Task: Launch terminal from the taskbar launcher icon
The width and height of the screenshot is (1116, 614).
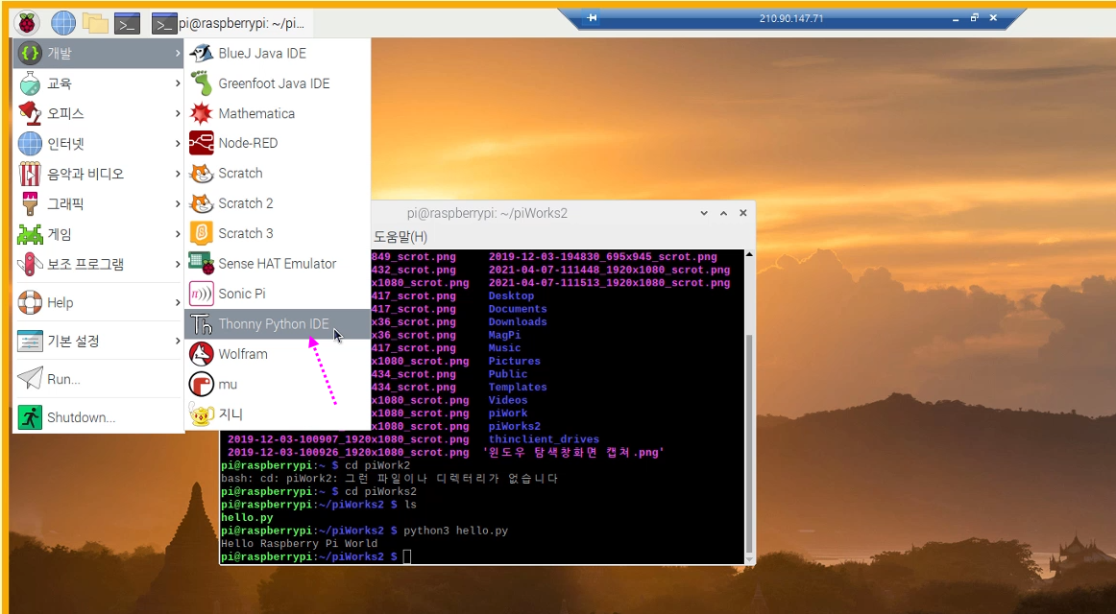Action: 128,23
